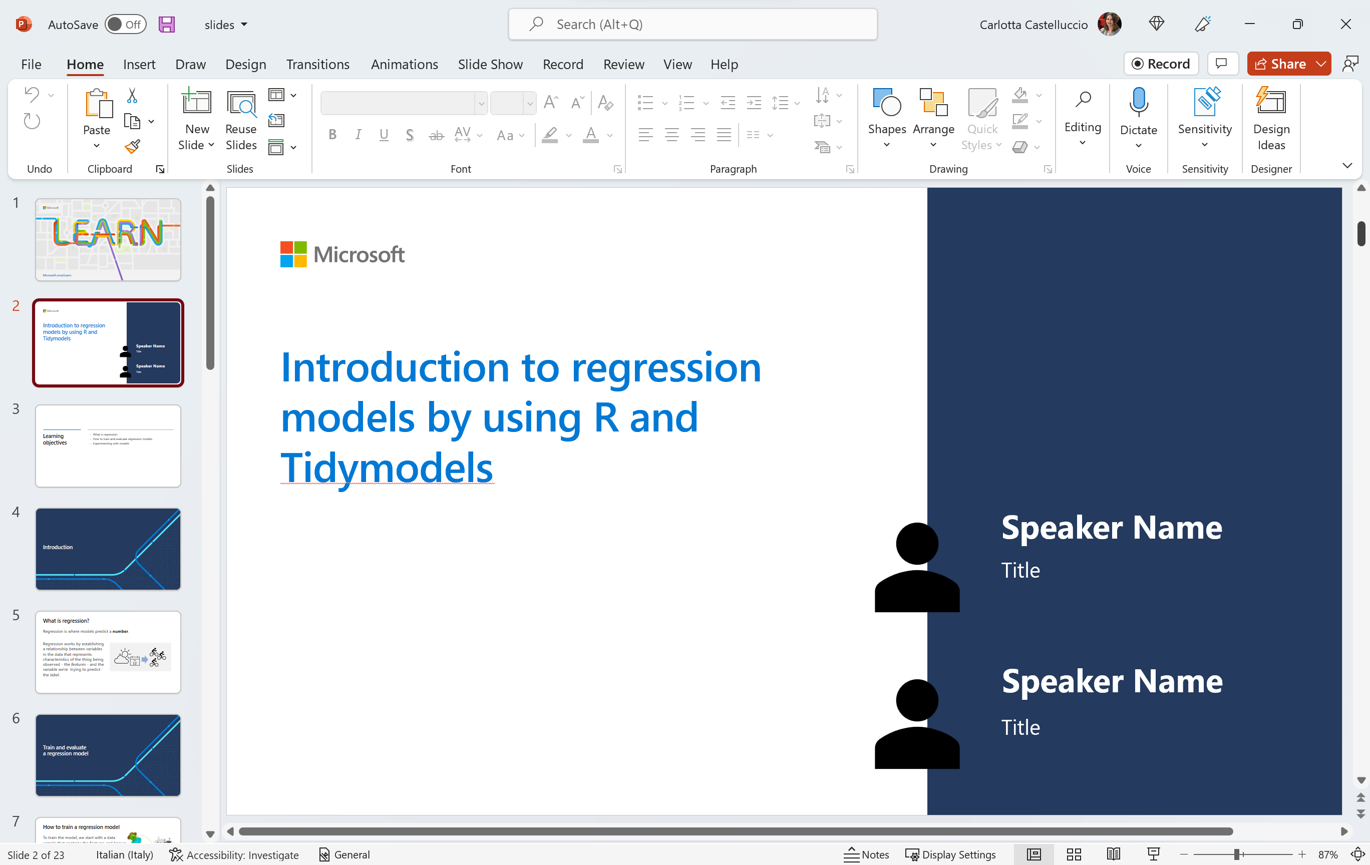The image size is (1370, 865).
Task: Expand the Shapes gallery dropdown
Action: (x=886, y=145)
